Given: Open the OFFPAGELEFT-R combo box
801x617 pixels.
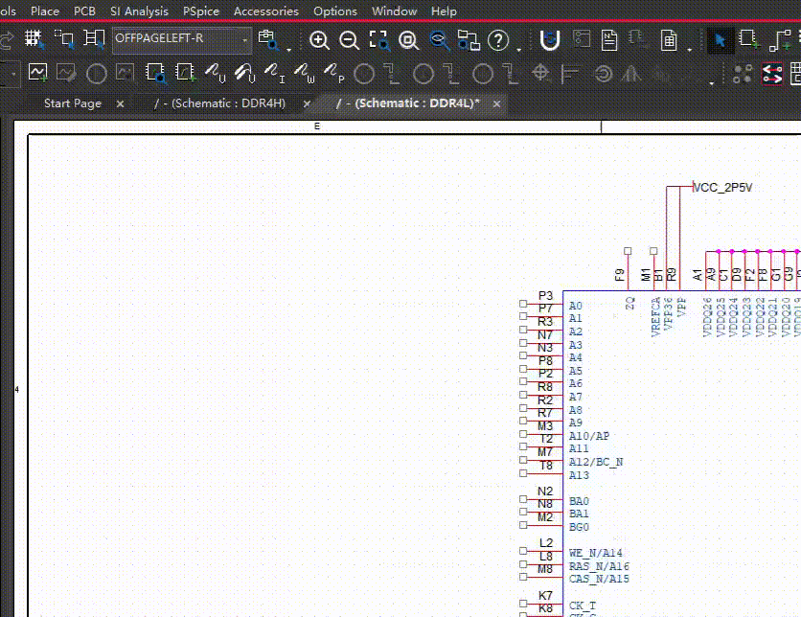Looking at the screenshot, I should pos(182,39).
